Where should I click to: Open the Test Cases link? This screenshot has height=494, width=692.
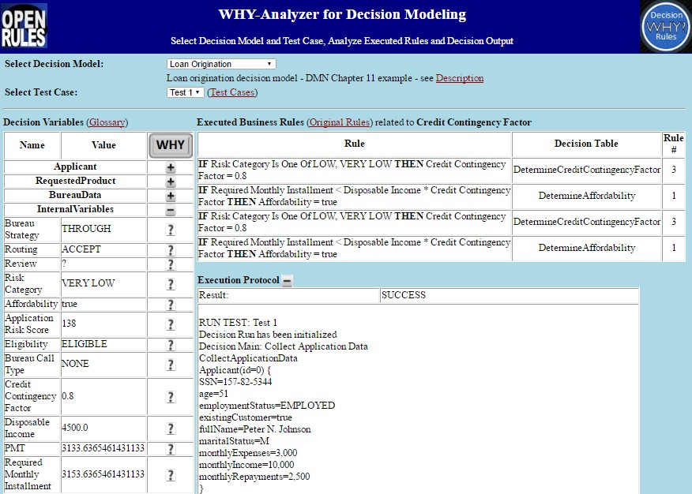(232, 92)
